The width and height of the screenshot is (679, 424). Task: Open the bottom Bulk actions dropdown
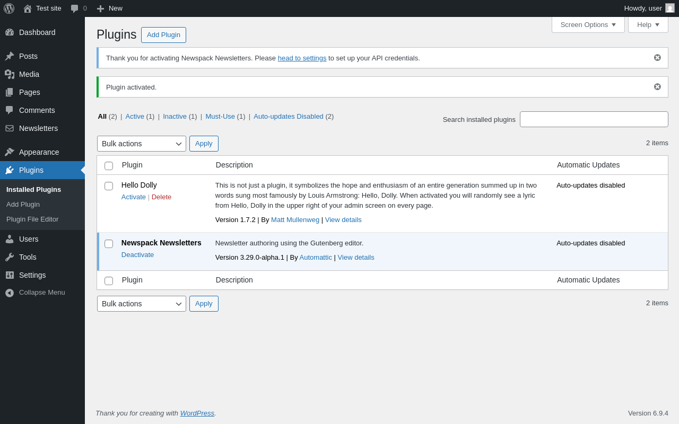142,304
